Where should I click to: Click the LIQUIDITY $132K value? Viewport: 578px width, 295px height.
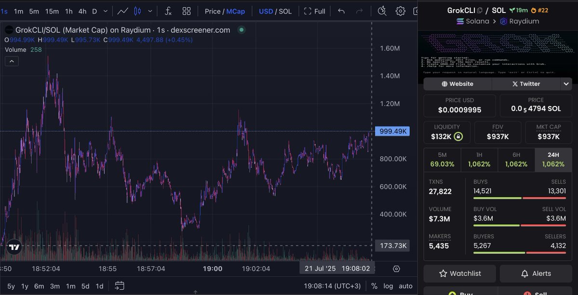click(x=441, y=137)
